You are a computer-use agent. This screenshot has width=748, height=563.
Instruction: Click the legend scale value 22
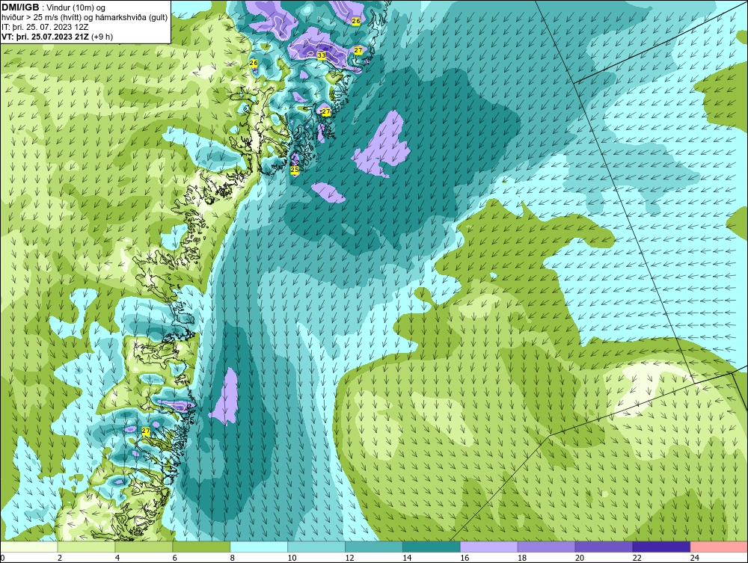pos(637,558)
